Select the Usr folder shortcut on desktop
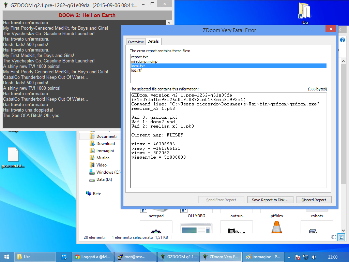Viewport: 349px width, 262px height. [x=305, y=13]
